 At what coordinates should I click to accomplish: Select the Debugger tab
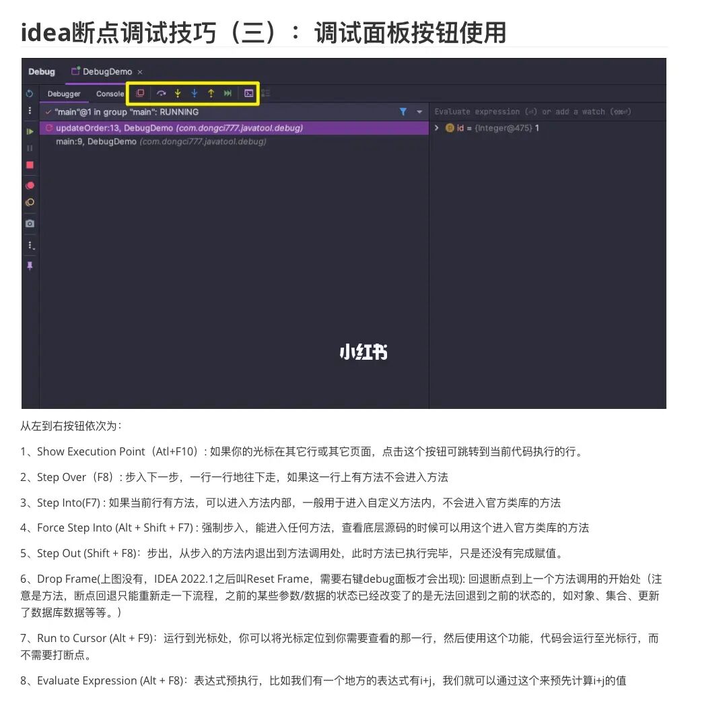point(65,94)
